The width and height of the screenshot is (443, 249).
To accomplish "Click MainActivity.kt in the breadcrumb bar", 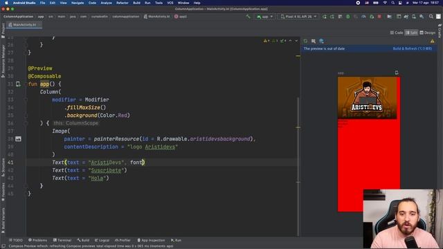I will 157,17.
